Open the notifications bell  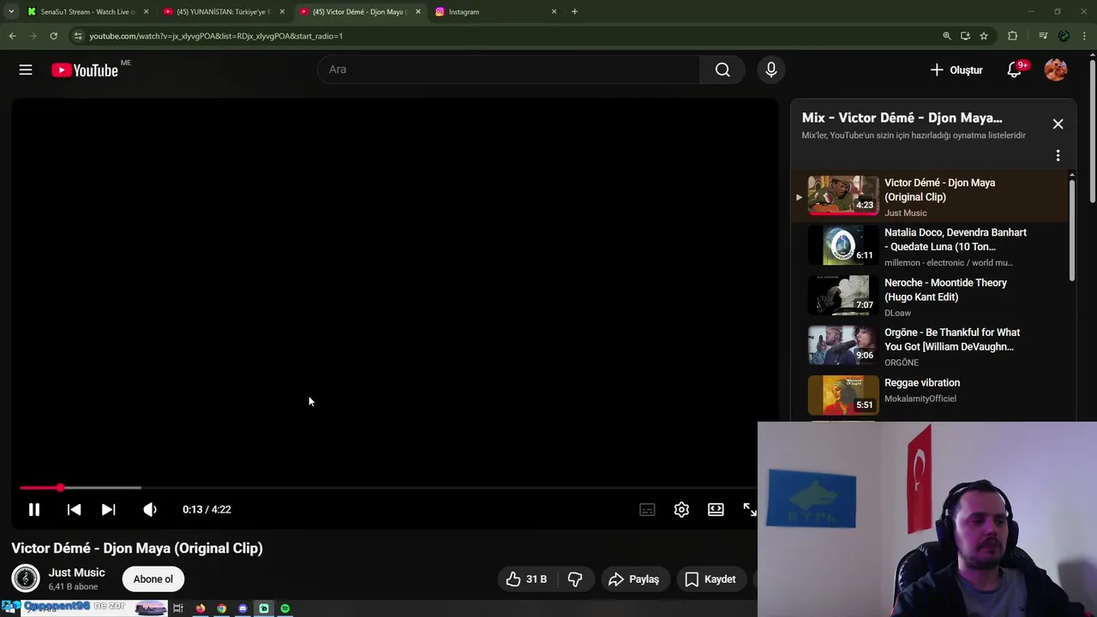tap(1015, 70)
